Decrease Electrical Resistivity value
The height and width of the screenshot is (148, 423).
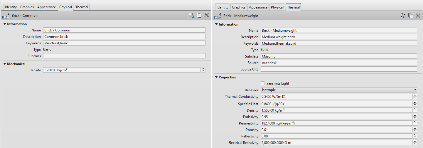415,144
